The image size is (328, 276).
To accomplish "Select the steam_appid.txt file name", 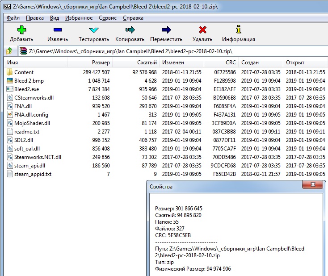I will pyautogui.click(x=33, y=174).
